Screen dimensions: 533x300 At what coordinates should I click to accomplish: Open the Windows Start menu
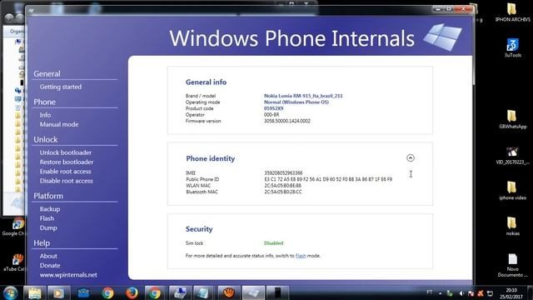pos(10,292)
